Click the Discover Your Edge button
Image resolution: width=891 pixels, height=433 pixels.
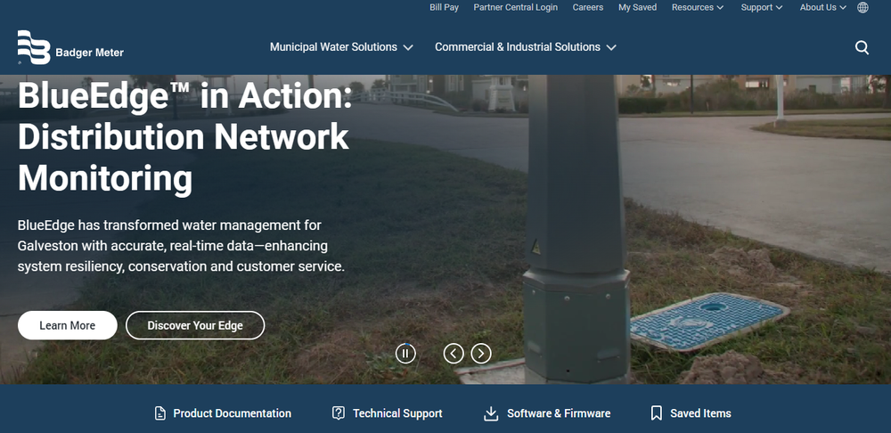click(195, 325)
